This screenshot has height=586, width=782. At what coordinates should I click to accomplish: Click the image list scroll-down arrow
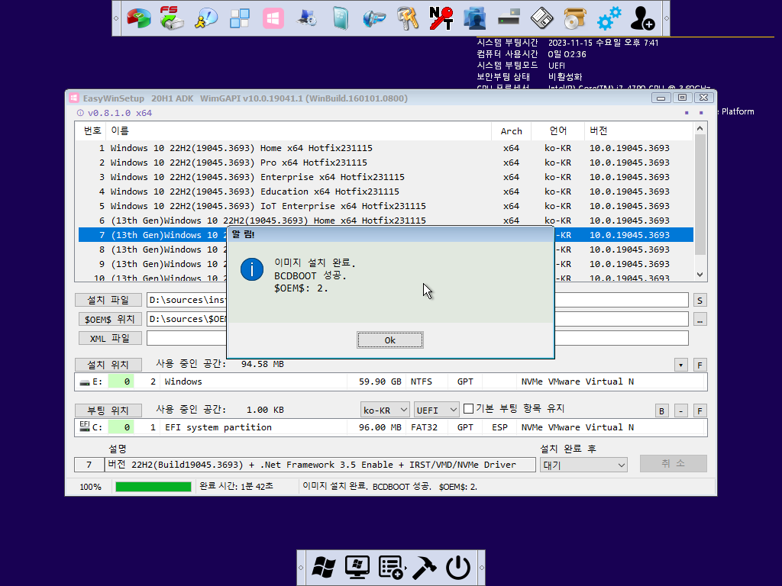click(700, 275)
